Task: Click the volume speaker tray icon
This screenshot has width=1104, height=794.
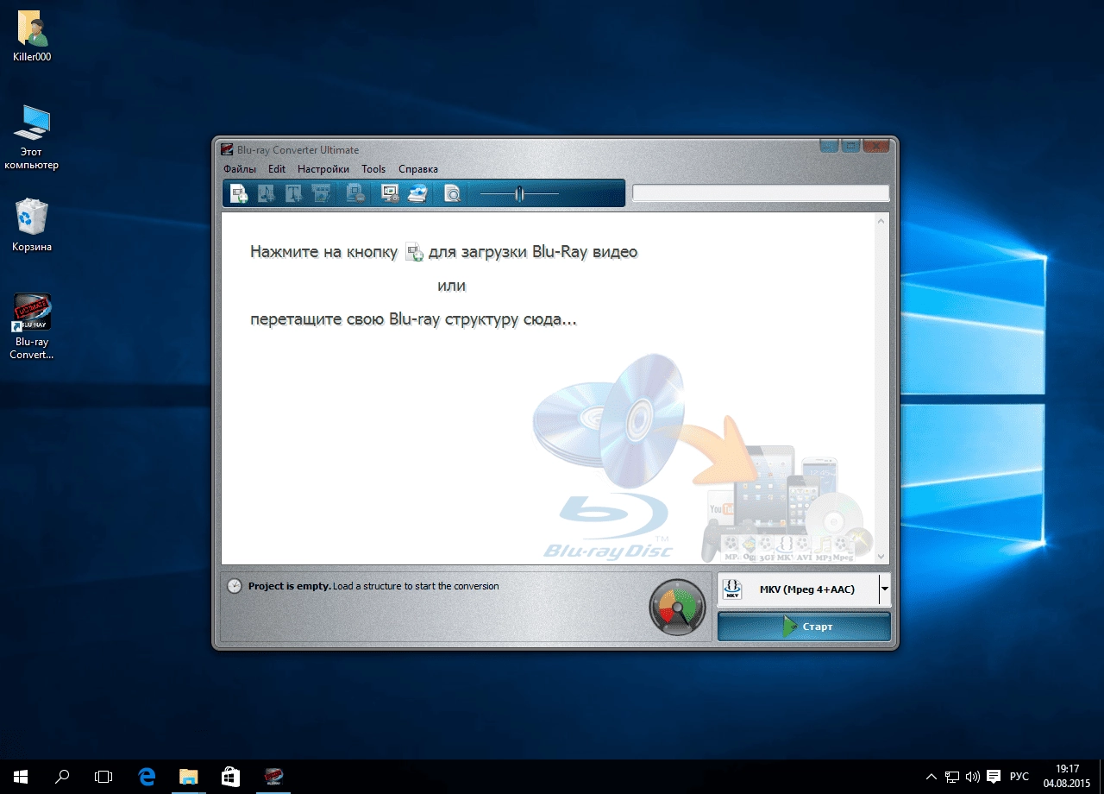Action: pos(973,777)
